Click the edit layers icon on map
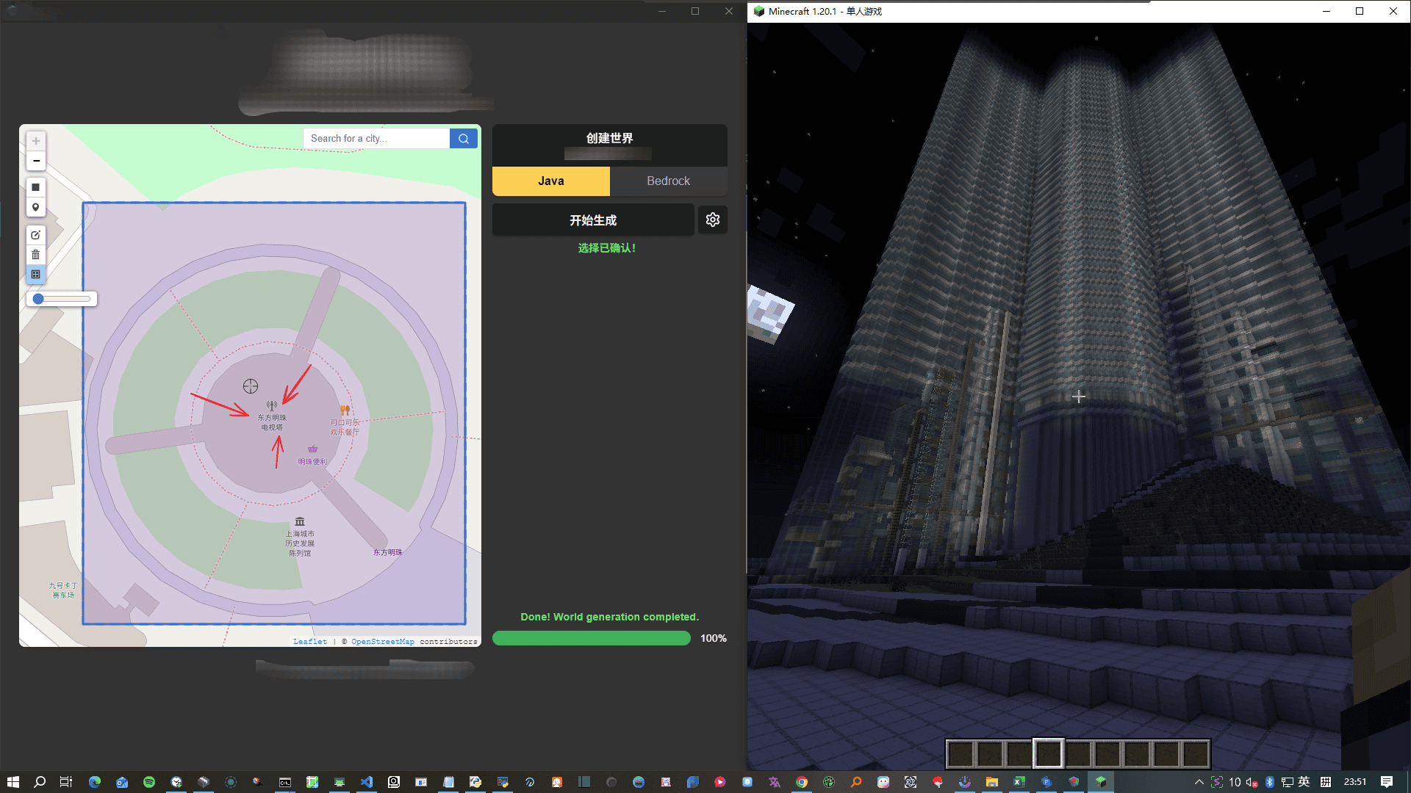Image resolution: width=1411 pixels, height=793 pixels. point(35,235)
